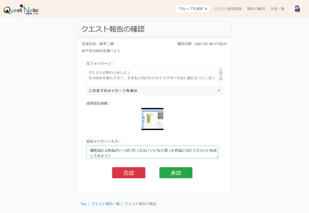Screen dimensions: 309x213
Task: Open the 成果報告画像 thumbnail image
Action: [152, 119]
